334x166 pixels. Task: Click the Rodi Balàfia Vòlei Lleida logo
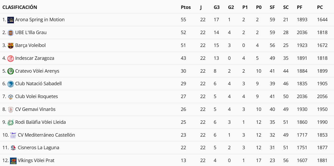point(11,122)
